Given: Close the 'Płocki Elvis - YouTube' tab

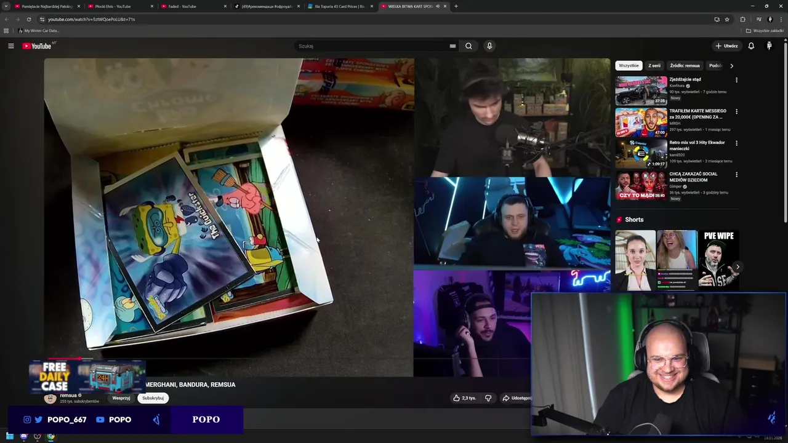Looking at the screenshot, I should coord(151,6).
